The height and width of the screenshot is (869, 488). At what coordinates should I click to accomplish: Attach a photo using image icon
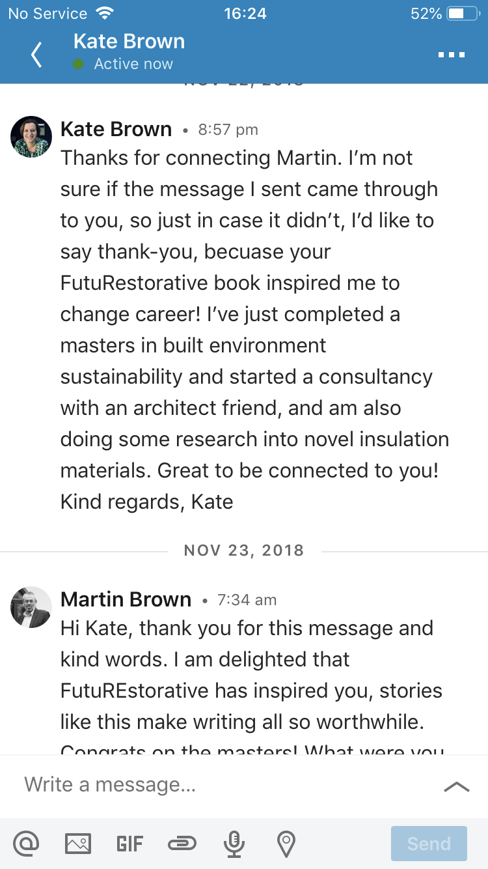coord(78,844)
